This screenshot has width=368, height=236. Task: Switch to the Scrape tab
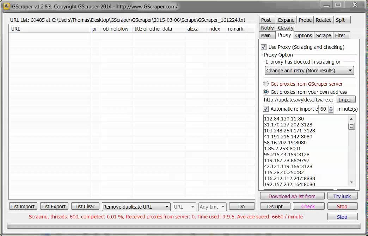click(323, 35)
